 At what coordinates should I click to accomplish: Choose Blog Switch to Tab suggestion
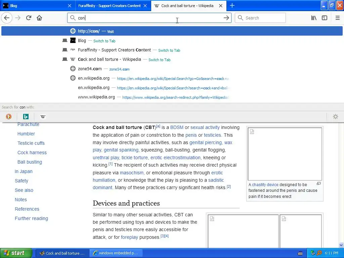click(x=172, y=41)
